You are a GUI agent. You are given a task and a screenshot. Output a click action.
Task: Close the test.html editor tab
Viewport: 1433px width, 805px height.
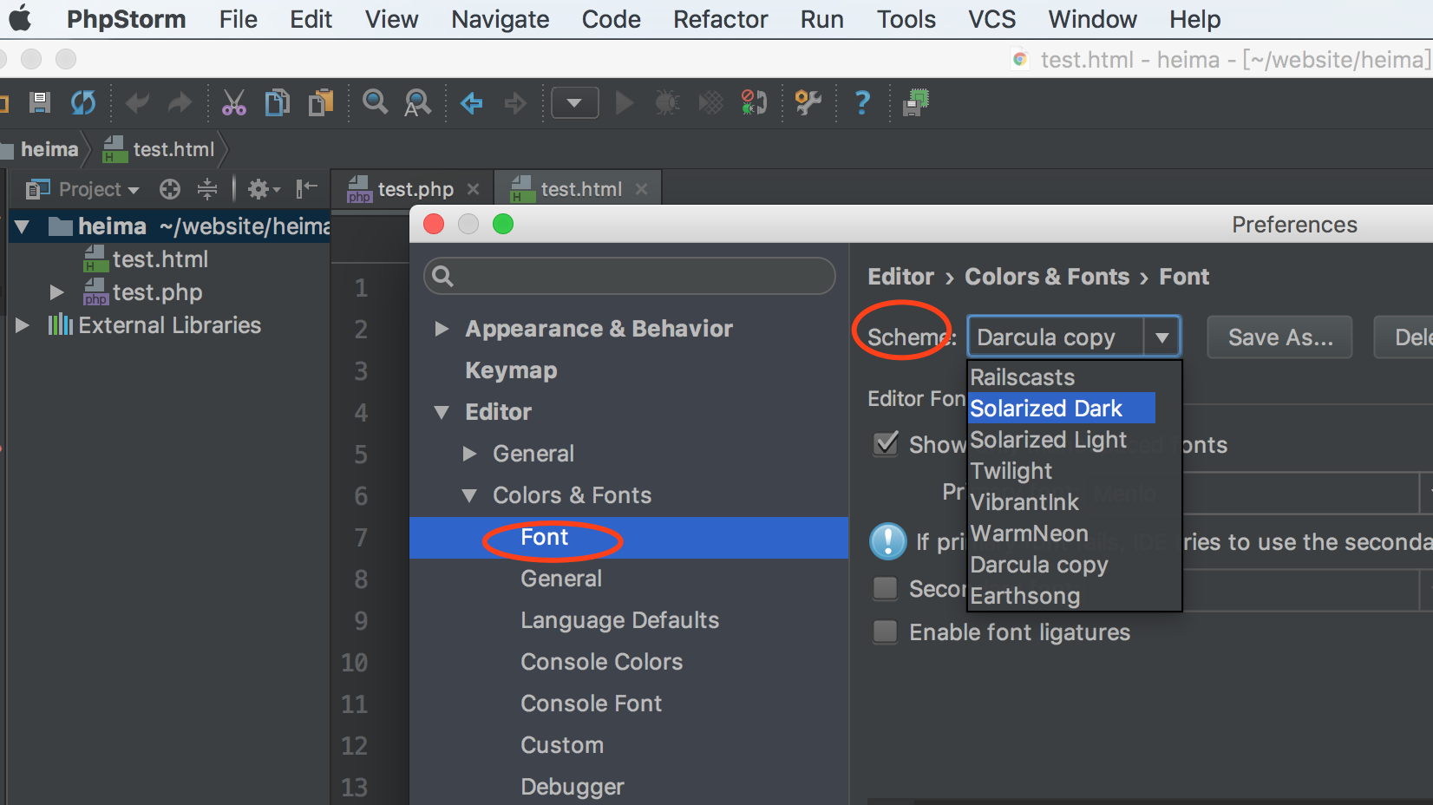641,189
